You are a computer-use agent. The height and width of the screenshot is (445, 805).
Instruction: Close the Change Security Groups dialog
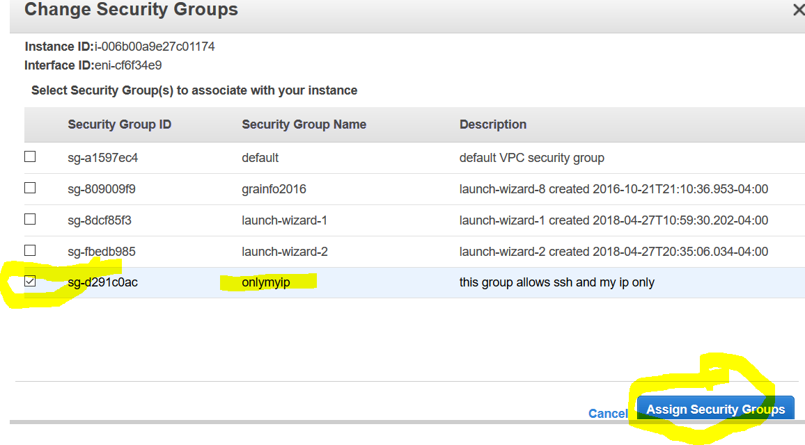point(798,10)
